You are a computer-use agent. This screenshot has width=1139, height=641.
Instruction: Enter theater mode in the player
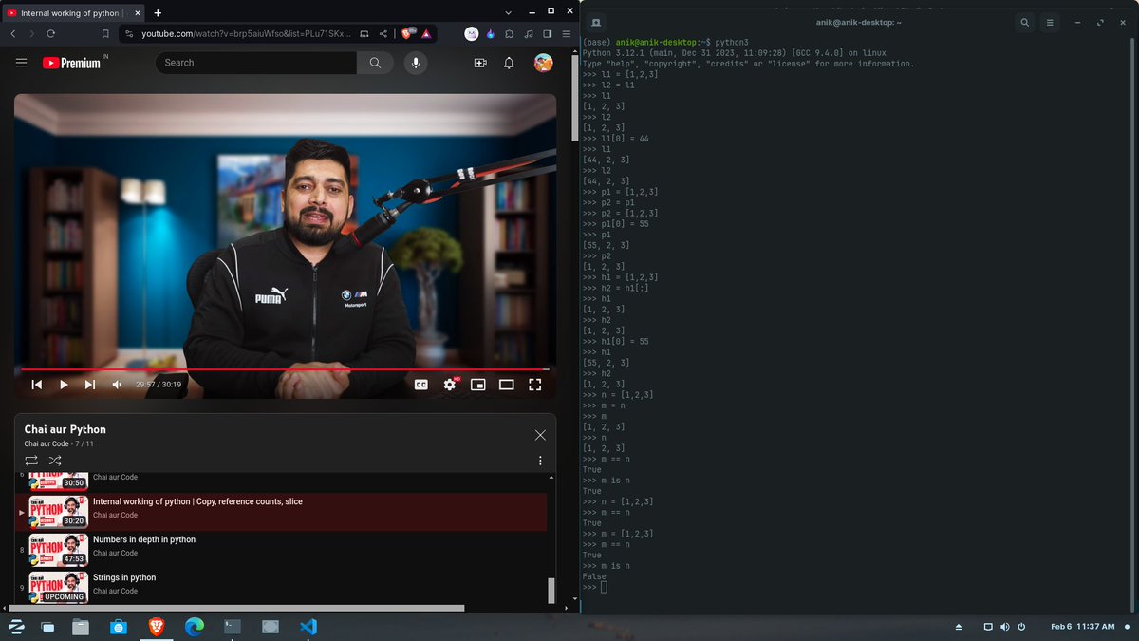coord(506,385)
